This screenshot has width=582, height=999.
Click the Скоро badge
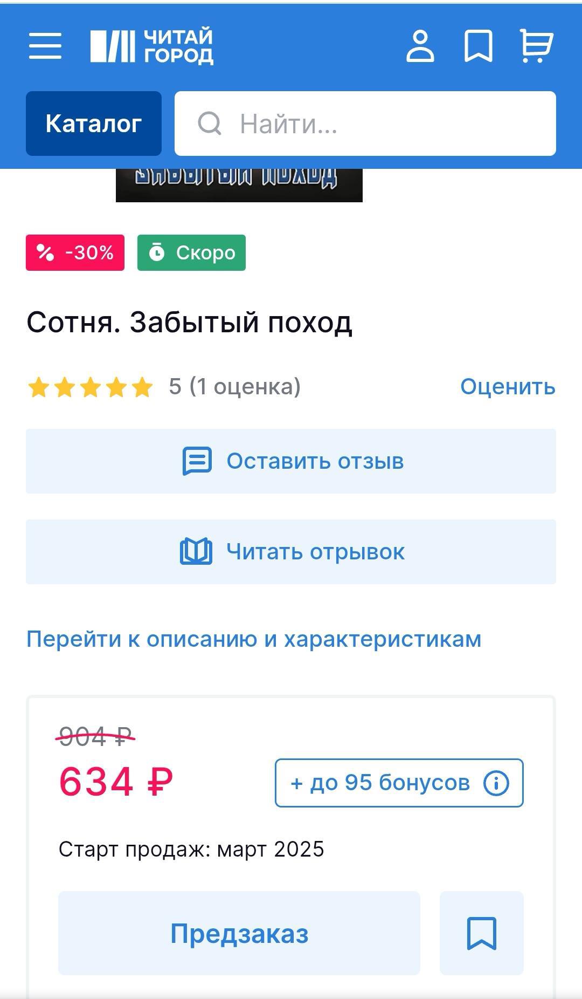pos(191,252)
